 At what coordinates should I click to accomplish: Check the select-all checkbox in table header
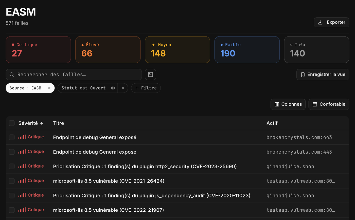click(12, 123)
